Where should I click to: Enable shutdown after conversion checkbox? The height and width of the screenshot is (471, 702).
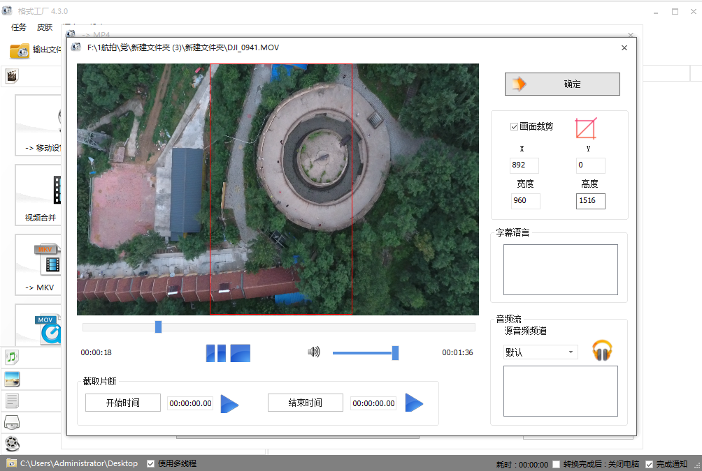[556, 464]
